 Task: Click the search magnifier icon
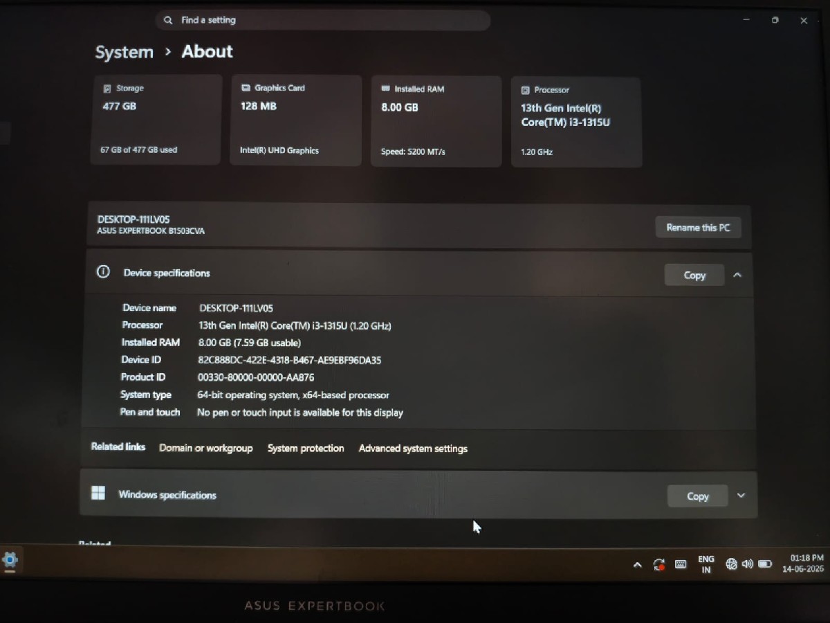pos(168,21)
